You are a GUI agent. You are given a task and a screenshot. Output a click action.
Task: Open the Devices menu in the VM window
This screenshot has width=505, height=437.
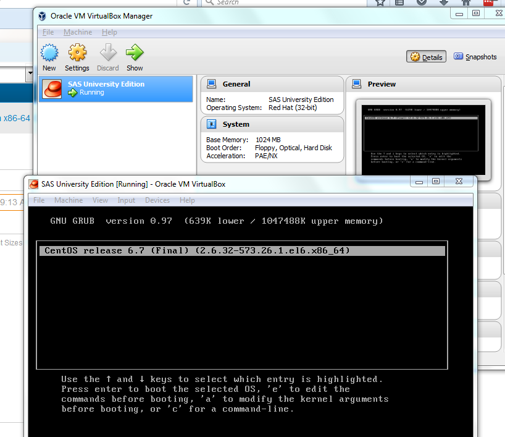pos(157,200)
